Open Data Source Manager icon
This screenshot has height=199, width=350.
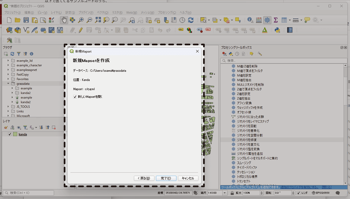click(9, 30)
